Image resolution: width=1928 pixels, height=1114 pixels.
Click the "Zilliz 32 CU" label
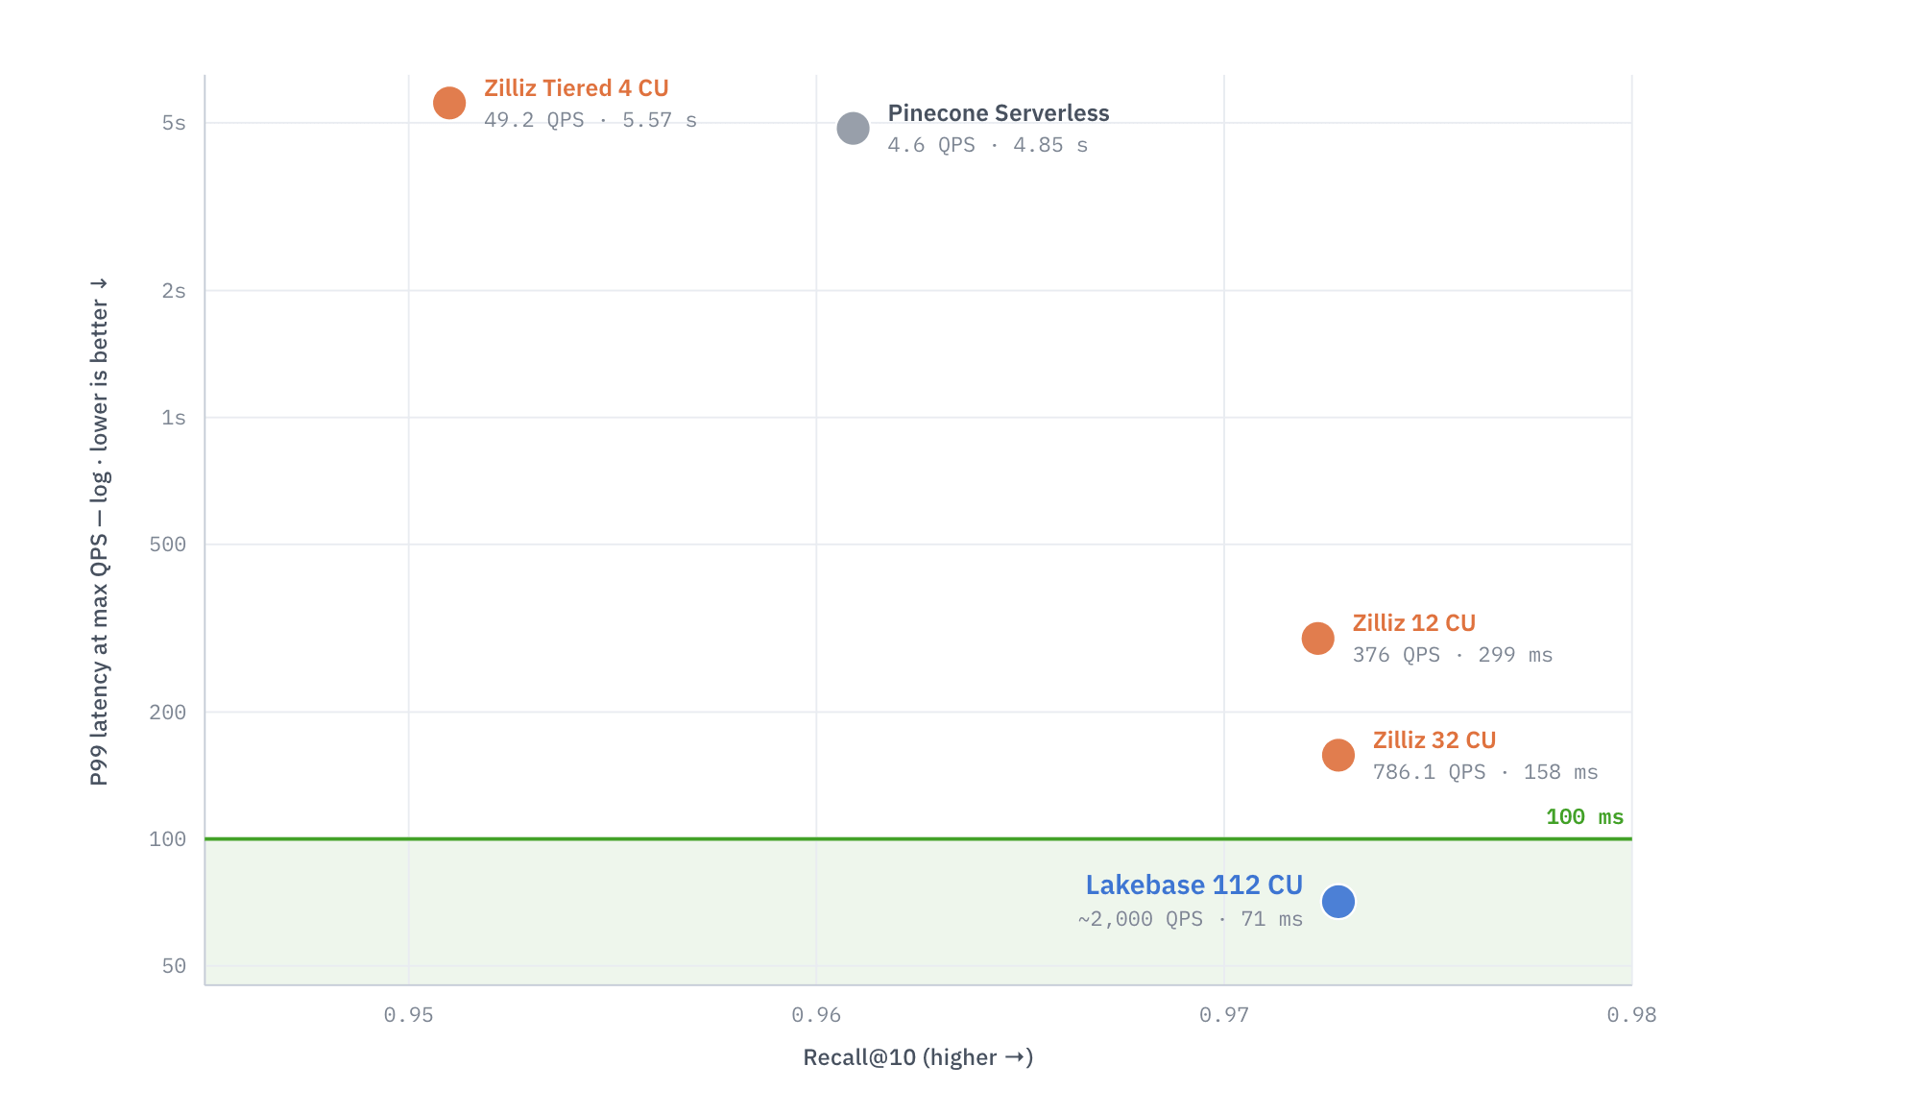1434,740
